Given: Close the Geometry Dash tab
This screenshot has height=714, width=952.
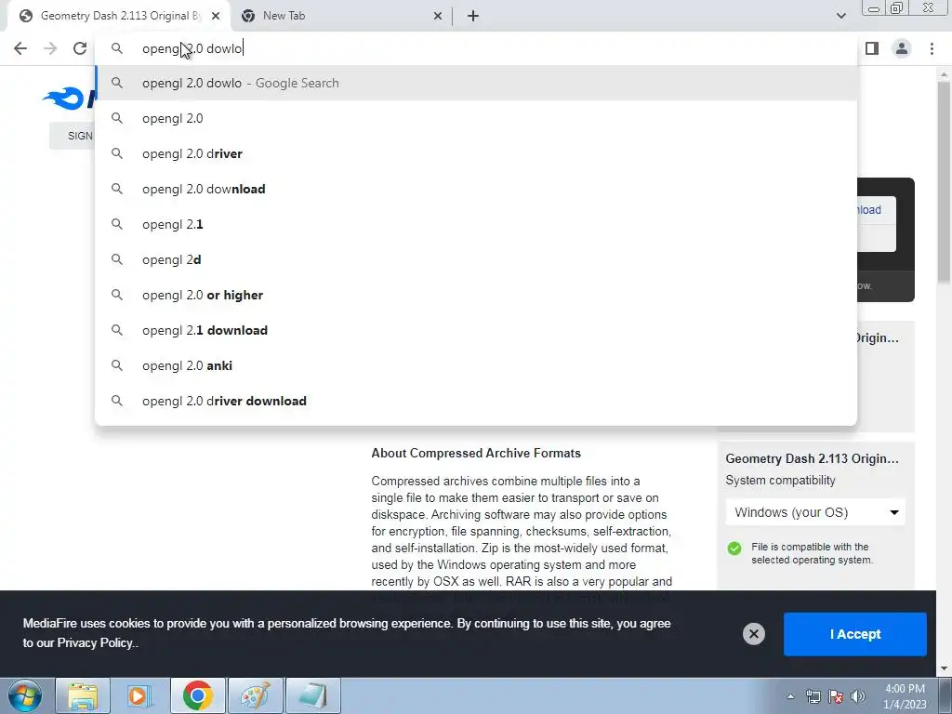Looking at the screenshot, I should coord(216,16).
